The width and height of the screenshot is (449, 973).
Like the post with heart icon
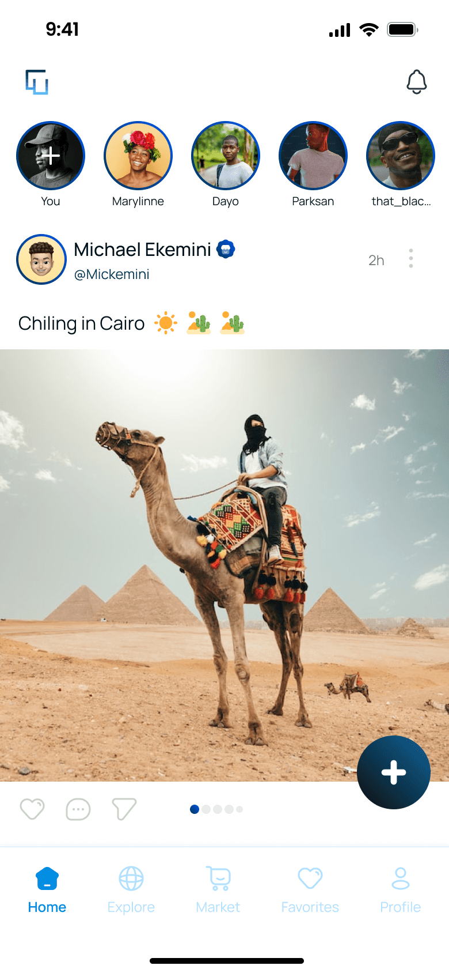click(x=32, y=809)
